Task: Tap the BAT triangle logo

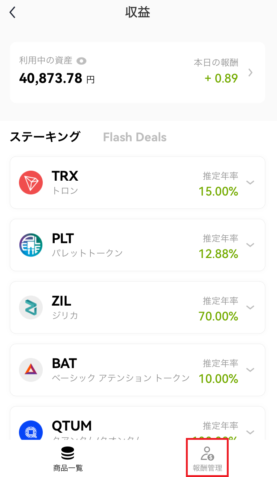Action: click(31, 370)
